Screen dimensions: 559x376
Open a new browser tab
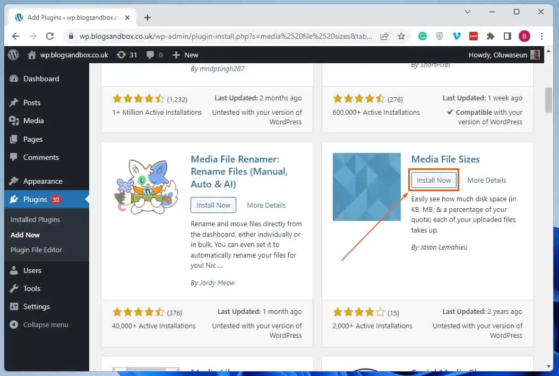148,18
